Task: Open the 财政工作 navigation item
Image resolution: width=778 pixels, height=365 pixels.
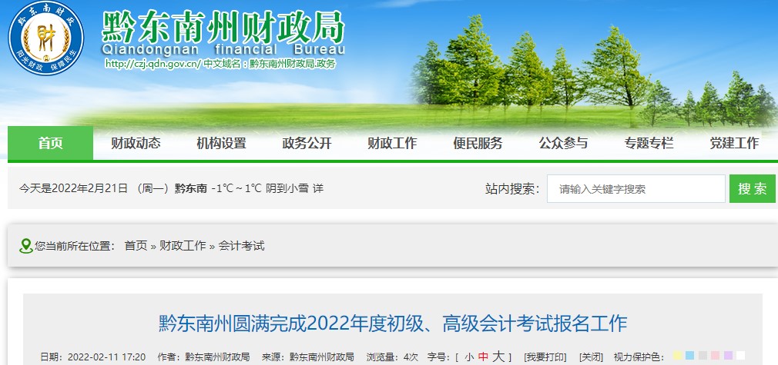Action: click(392, 143)
